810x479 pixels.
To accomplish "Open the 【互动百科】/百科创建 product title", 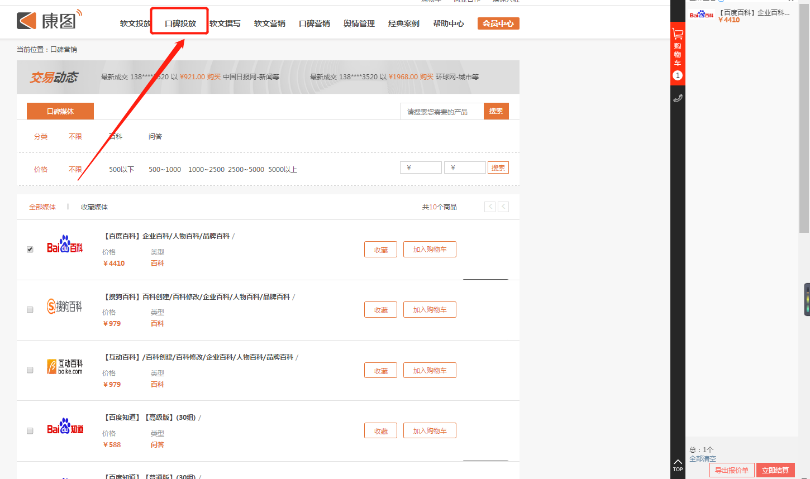I will [x=199, y=357].
